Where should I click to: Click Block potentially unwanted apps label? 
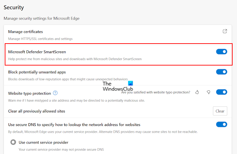point(37,72)
